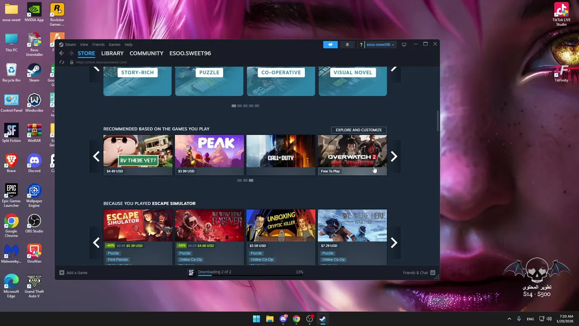Image resolution: width=579 pixels, height=326 pixels.
Task: Open the View menu
Action: [x=84, y=44]
